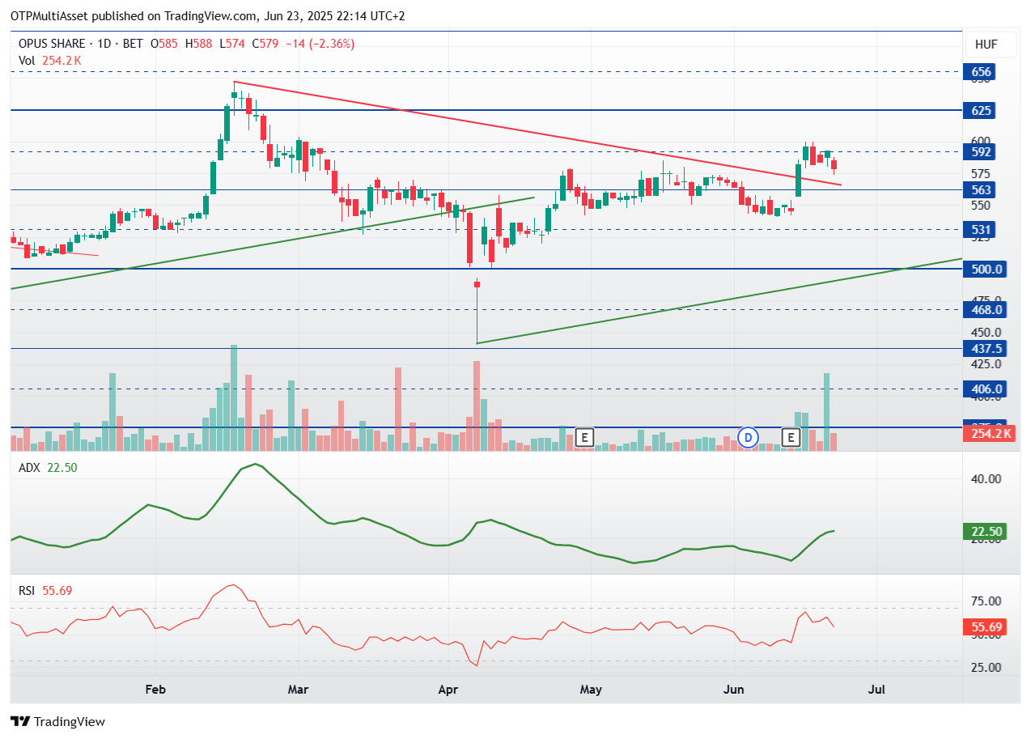
Task: Click the 437.5 price level label
Action: click(x=986, y=349)
